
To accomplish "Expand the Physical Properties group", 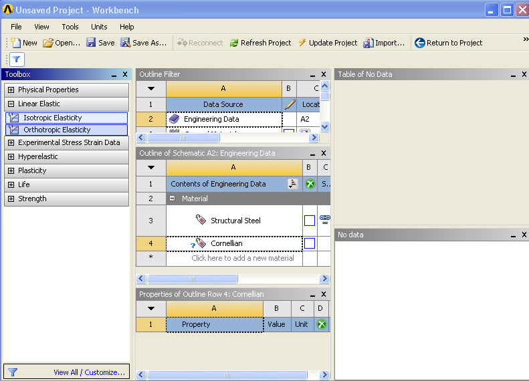I will pyautogui.click(x=11, y=90).
